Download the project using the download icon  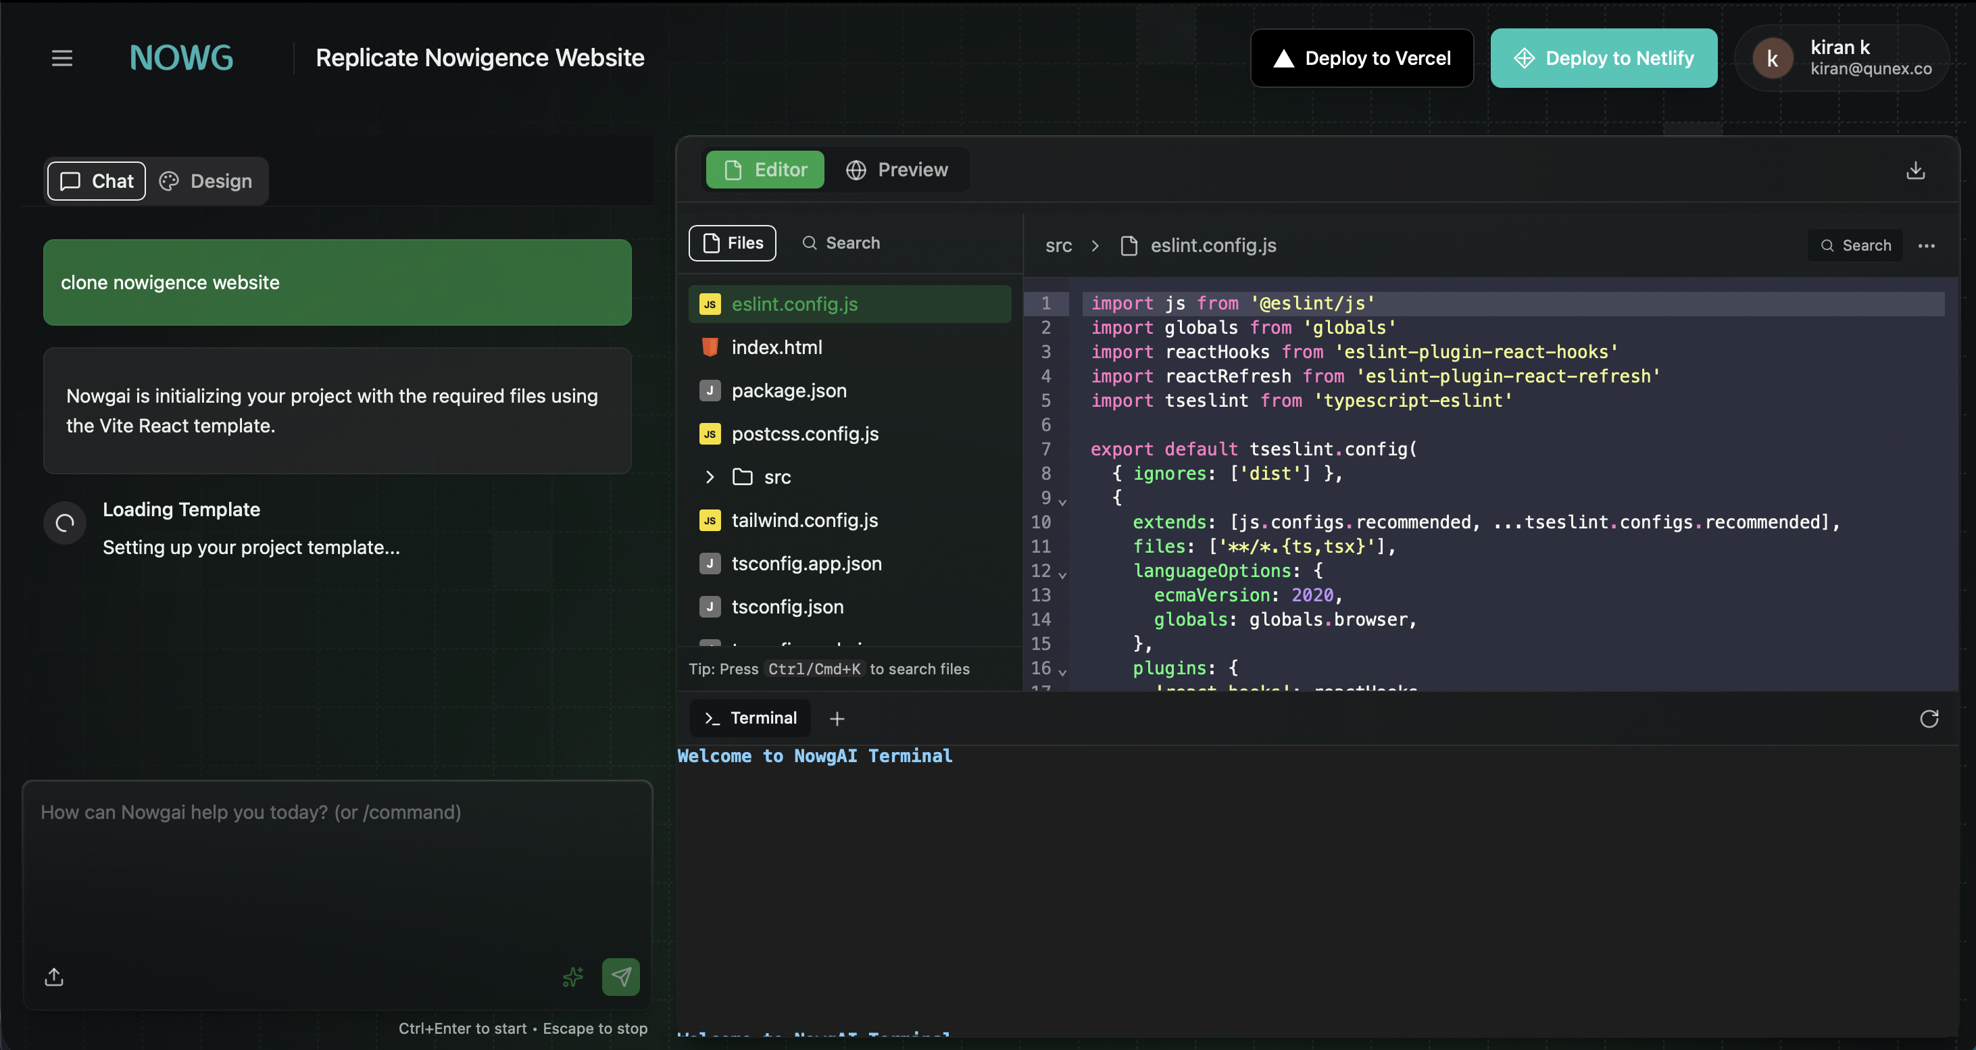click(x=1915, y=170)
